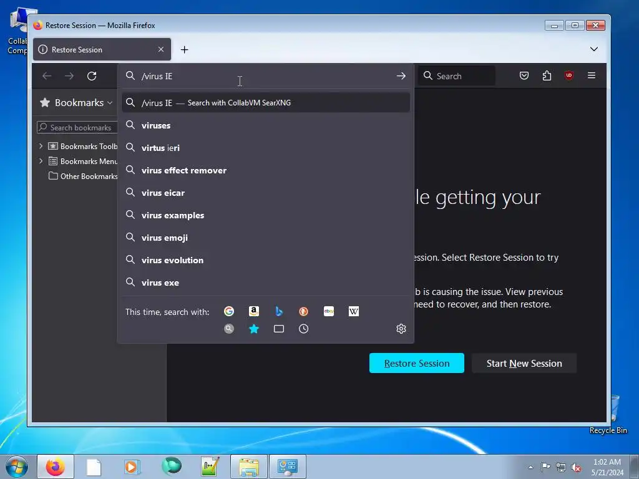Viewport: 639px width, 479px height.
Task: Search bookmarks via the star icon
Action: 254,329
